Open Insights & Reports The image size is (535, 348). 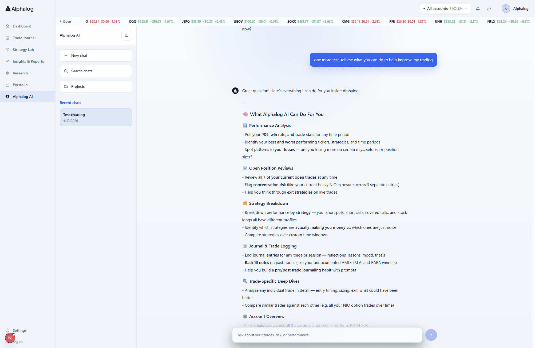(x=27, y=61)
